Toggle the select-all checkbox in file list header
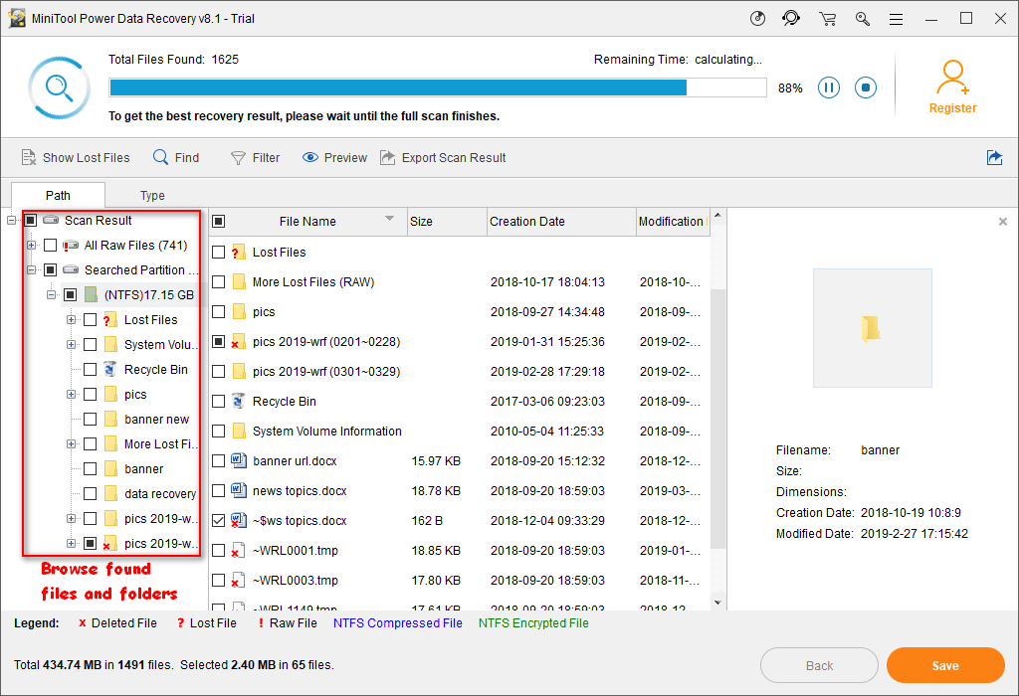This screenshot has height=696, width=1019. click(219, 222)
